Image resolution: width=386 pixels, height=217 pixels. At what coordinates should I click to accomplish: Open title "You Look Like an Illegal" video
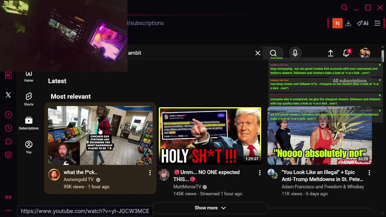[x=322, y=176]
